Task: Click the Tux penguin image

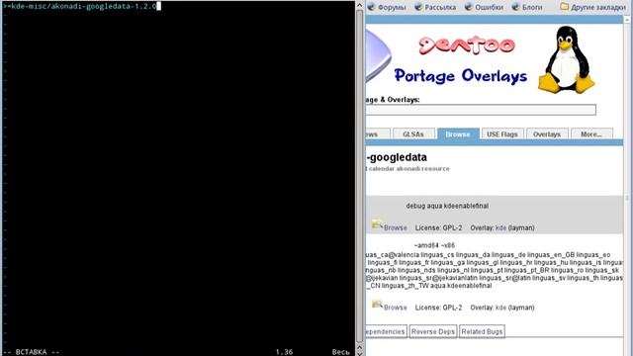Action: pyautogui.click(x=566, y=59)
